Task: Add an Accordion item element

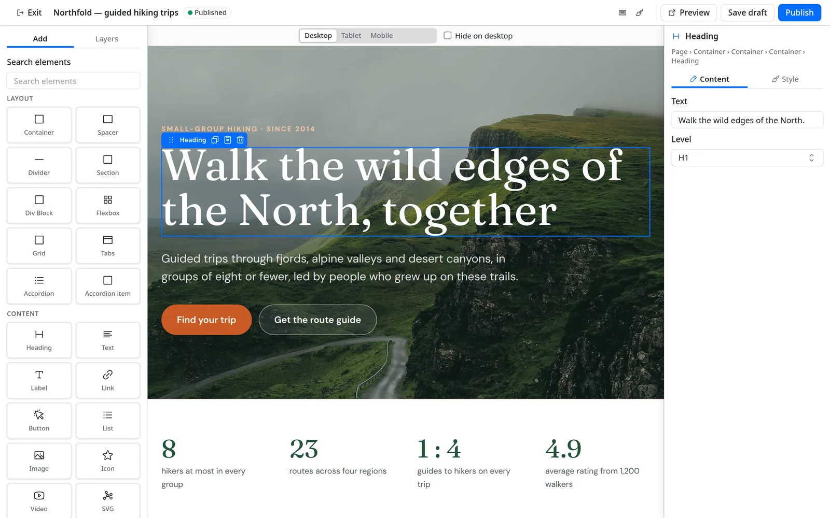Action: [108, 286]
